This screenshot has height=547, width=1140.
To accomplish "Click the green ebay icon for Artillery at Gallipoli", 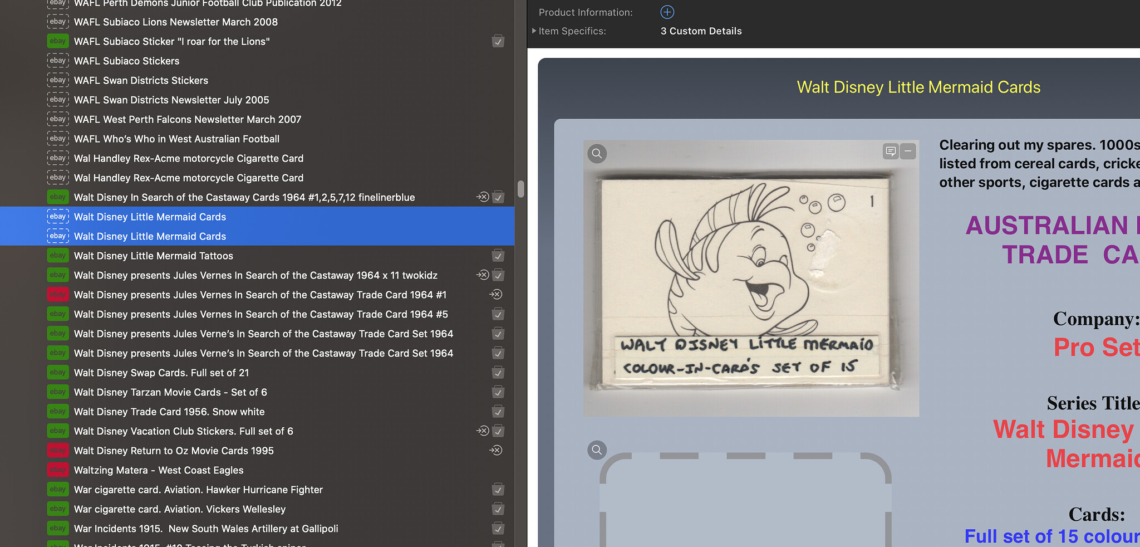I will [x=57, y=529].
